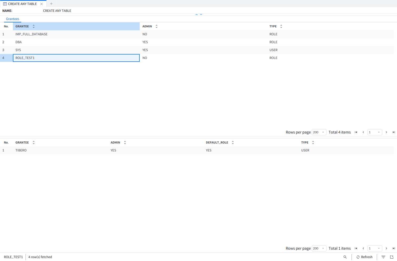Click the export icon at bottom right
397x261 pixels.
391,257
